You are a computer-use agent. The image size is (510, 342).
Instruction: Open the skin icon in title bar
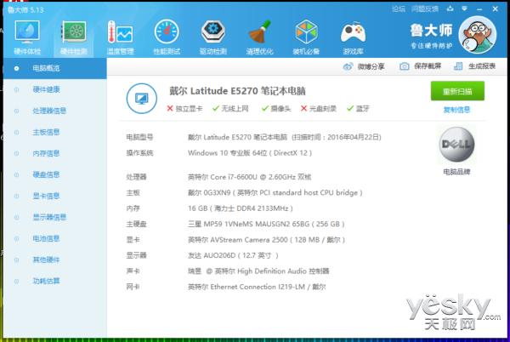[450, 9]
